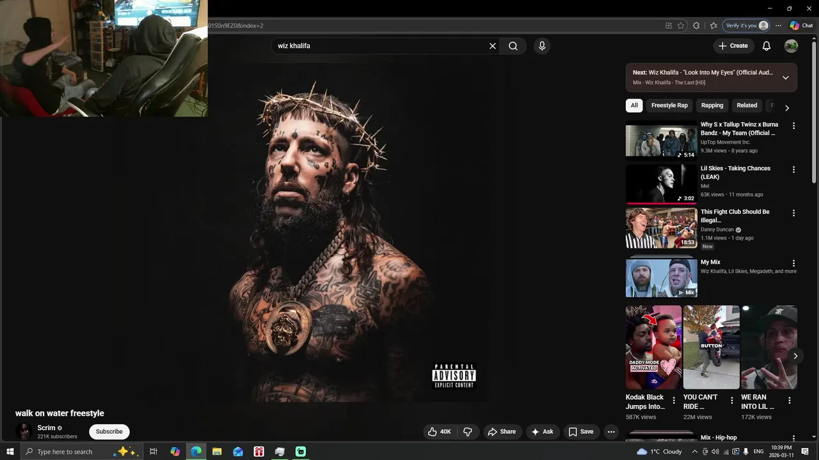Open the volume speaker tray icon
This screenshot has width=819, height=460.
pyautogui.click(x=715, y=452)
